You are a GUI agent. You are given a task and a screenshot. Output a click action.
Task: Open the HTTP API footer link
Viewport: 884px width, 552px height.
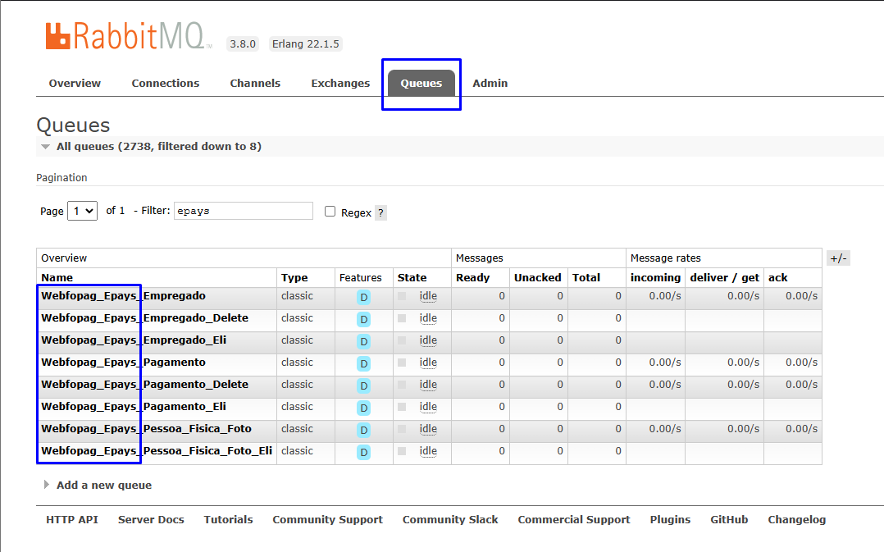point(72,520)
